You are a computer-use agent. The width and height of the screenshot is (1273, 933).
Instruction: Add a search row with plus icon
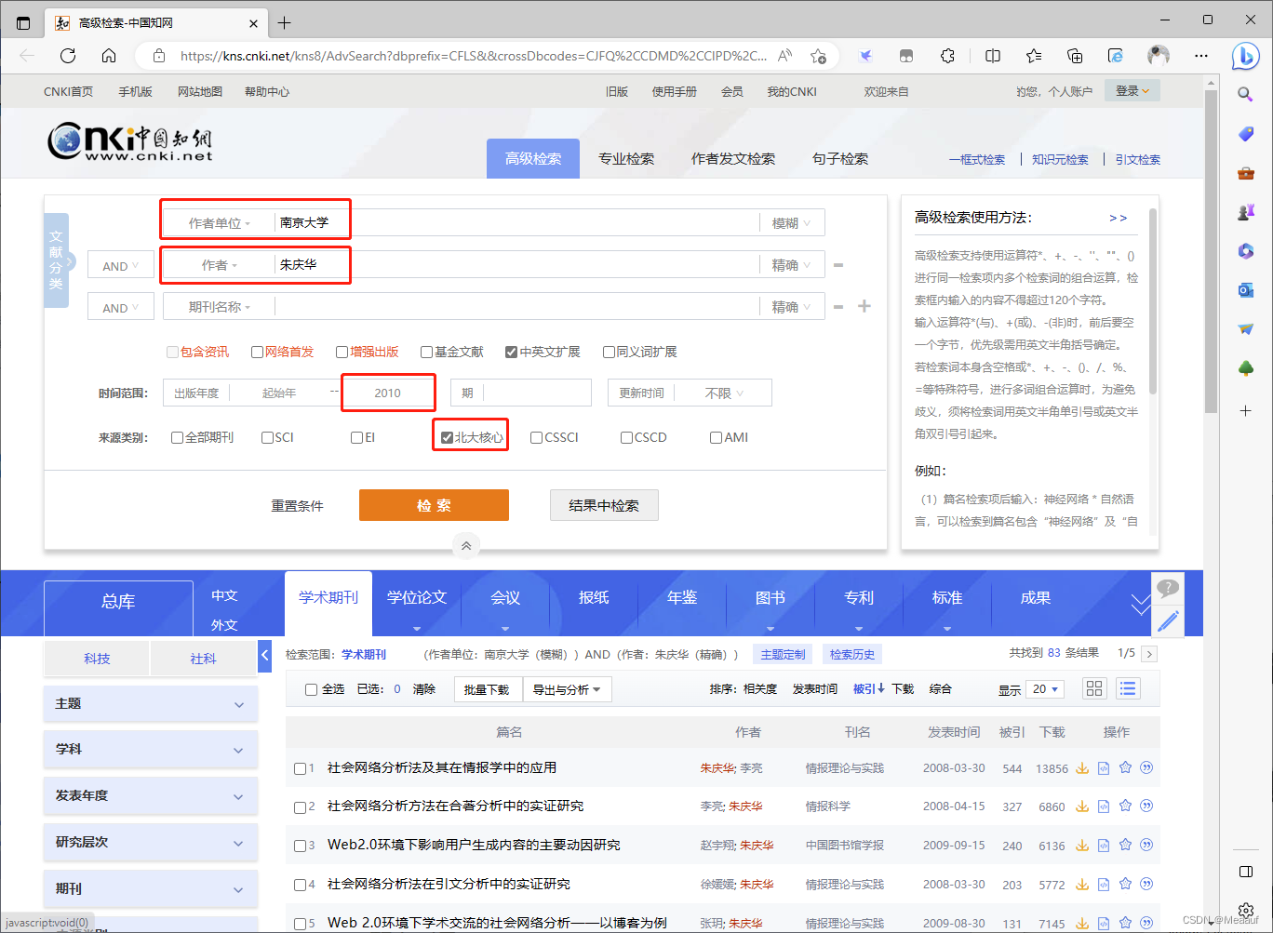[864, 306]
